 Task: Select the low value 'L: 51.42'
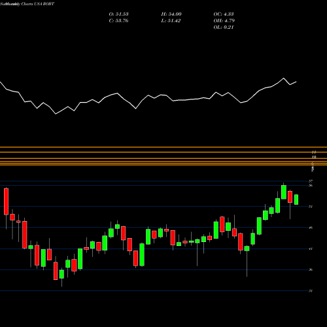coord(171,21)
